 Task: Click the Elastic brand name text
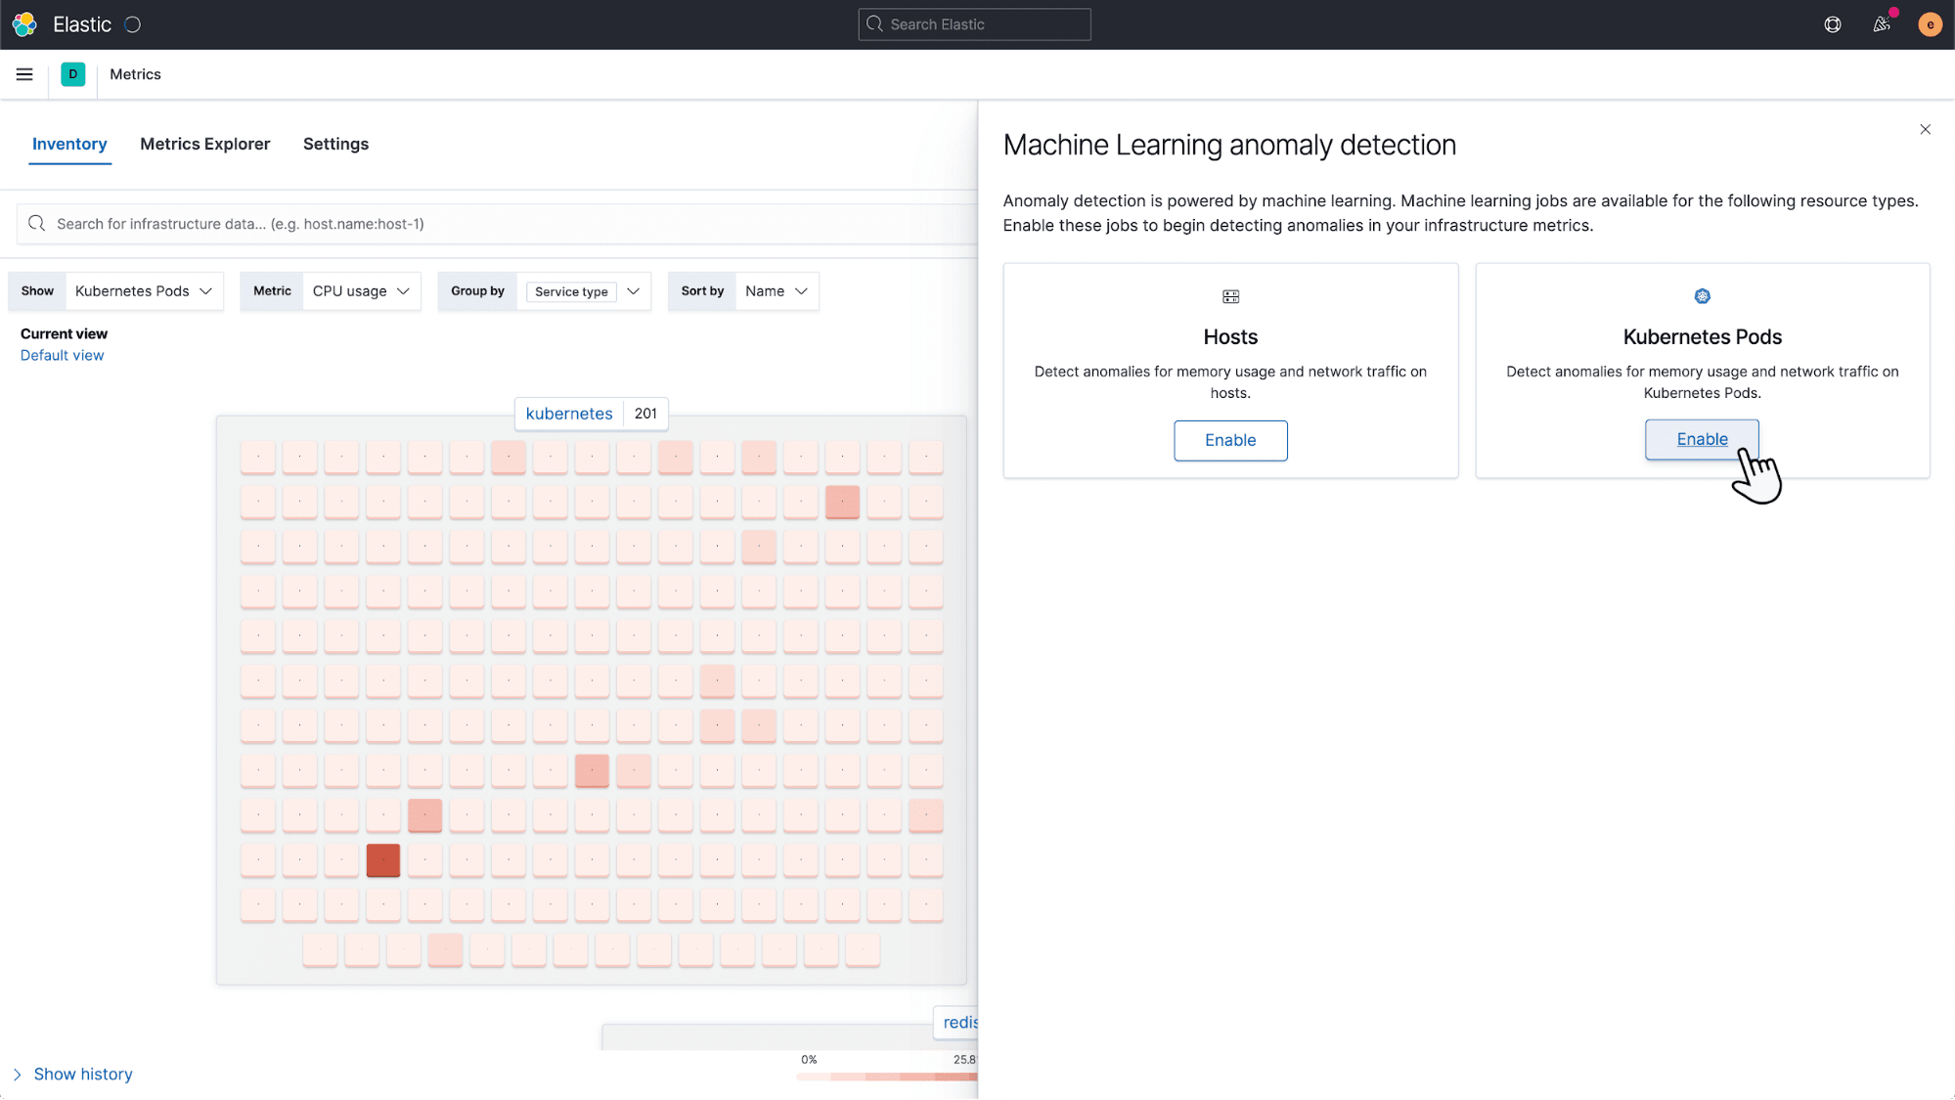coord(82,24)
